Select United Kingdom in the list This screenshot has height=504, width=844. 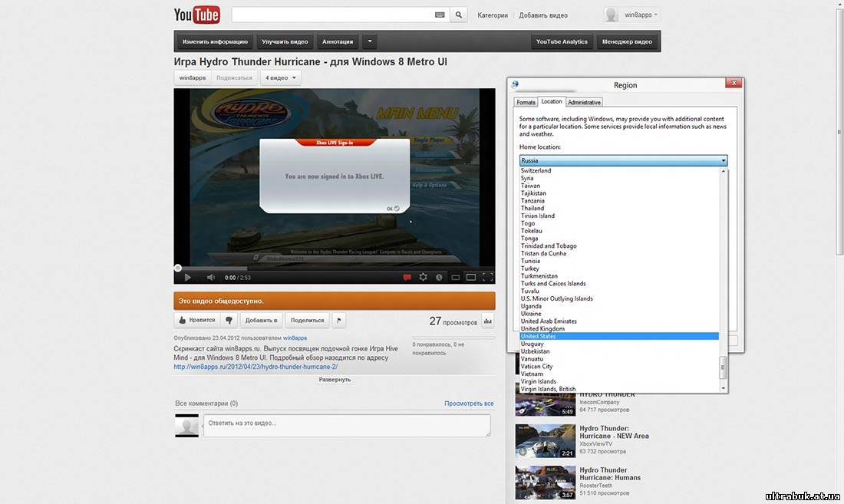click(x=619, y=328)
